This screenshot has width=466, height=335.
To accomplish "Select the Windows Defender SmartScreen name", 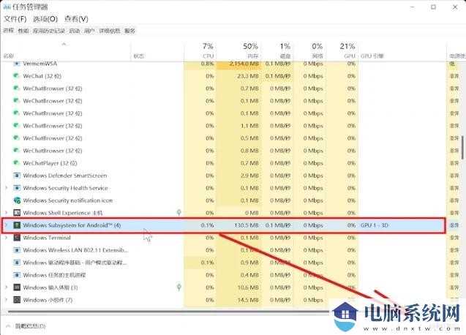I will point(65,176).
